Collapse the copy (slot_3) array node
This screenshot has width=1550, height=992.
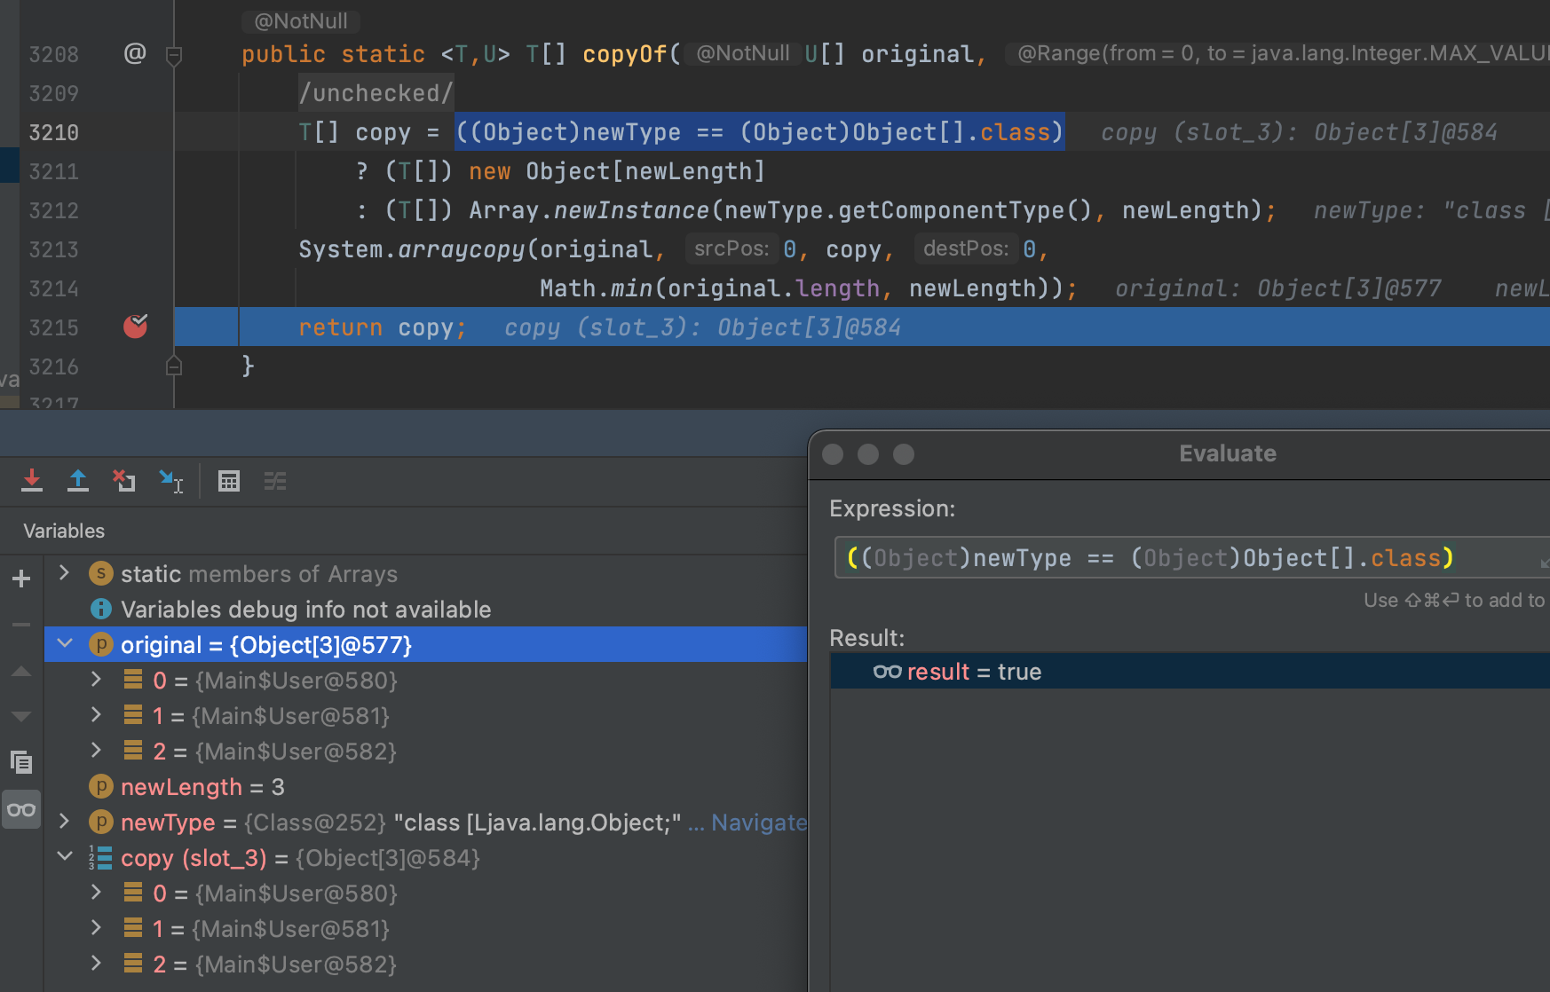(64, 857)
